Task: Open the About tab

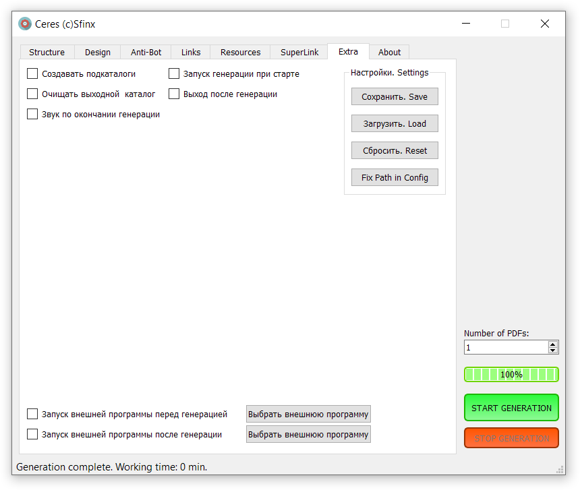Action: point(389,52)
